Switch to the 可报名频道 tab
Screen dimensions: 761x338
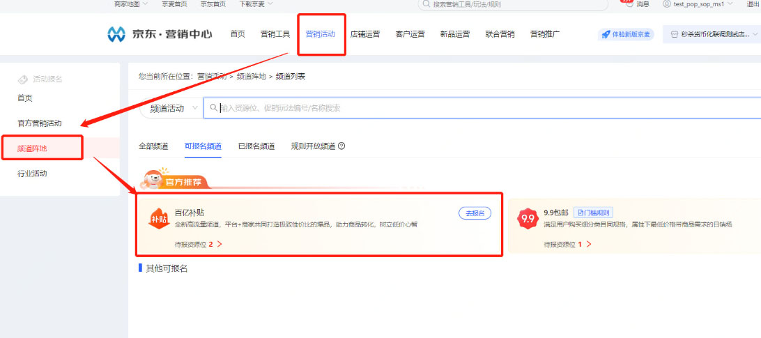click(203, 146)
